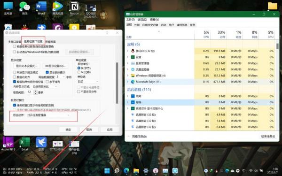Click the 中 input method indicator
282x176 pixels.
click(244, 171)
